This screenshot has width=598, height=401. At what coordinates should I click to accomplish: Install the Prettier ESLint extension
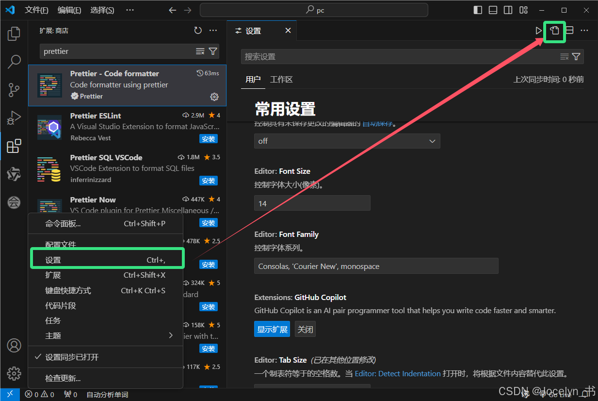(x=209, y=139)
